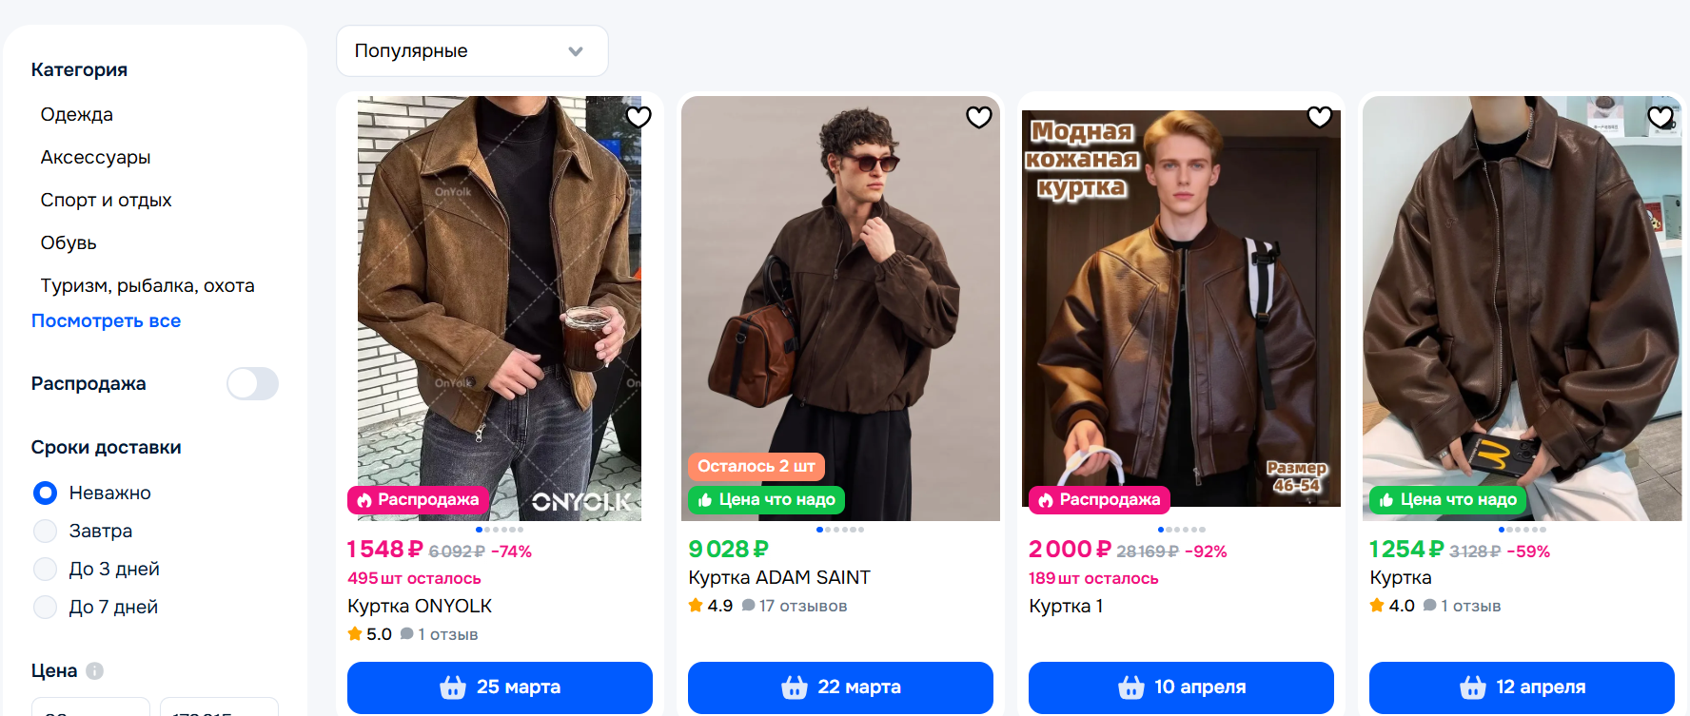Viewport: 1690px width, 716px height.
Task: Favorite the 1254 ₽ jacket via heart
Action: [1661, 117]
